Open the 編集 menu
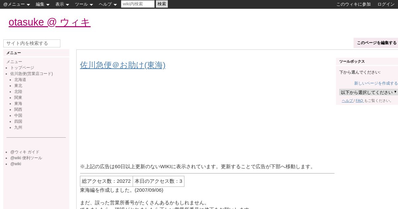Screen dimensions: 398x209 pyautogui.click(x=42, y=4)
